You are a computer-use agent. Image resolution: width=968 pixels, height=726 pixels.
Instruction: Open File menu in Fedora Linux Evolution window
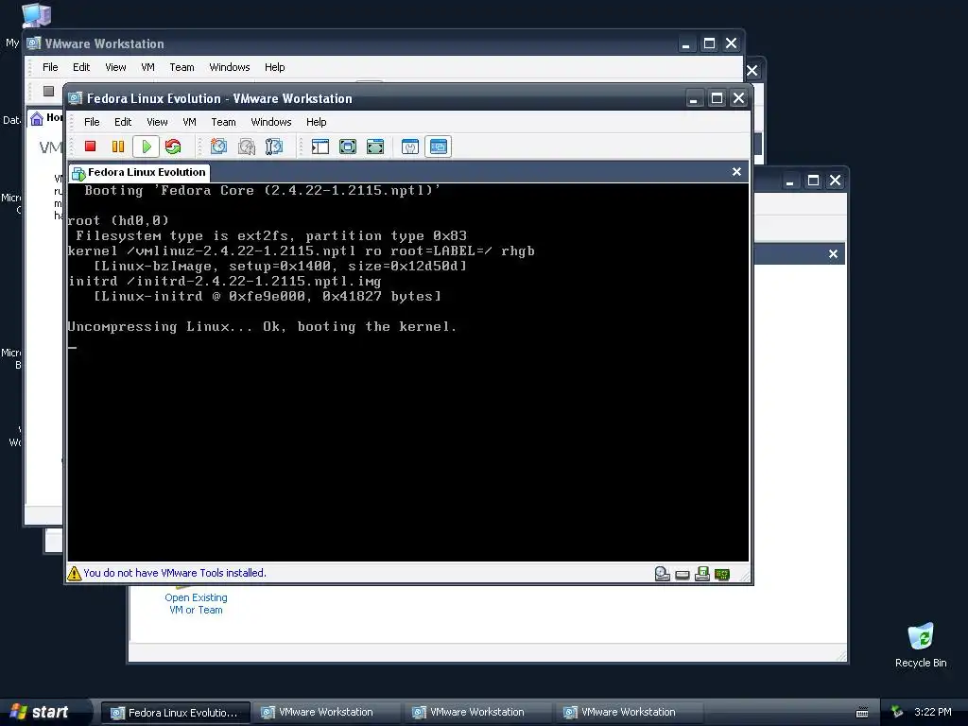tap(92, 122)
